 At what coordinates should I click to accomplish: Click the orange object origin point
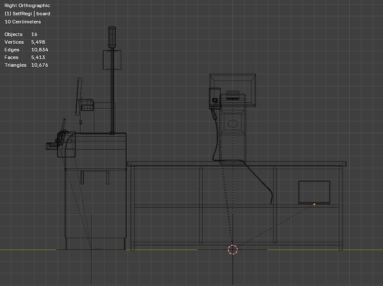point(314,204)
